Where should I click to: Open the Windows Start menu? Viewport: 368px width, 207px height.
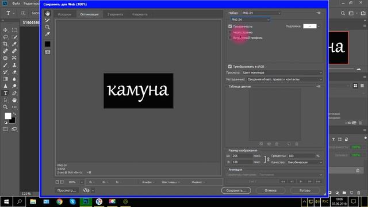click(6, 202)
